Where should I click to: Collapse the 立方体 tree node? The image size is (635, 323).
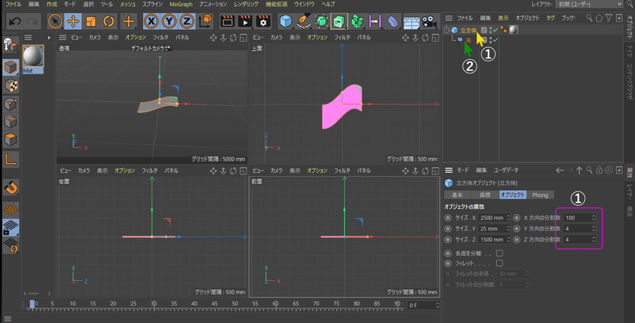(x=447, y=30)
